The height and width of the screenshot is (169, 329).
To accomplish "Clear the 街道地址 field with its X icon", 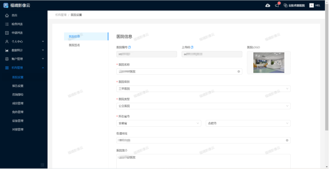I will pos(287,140).
